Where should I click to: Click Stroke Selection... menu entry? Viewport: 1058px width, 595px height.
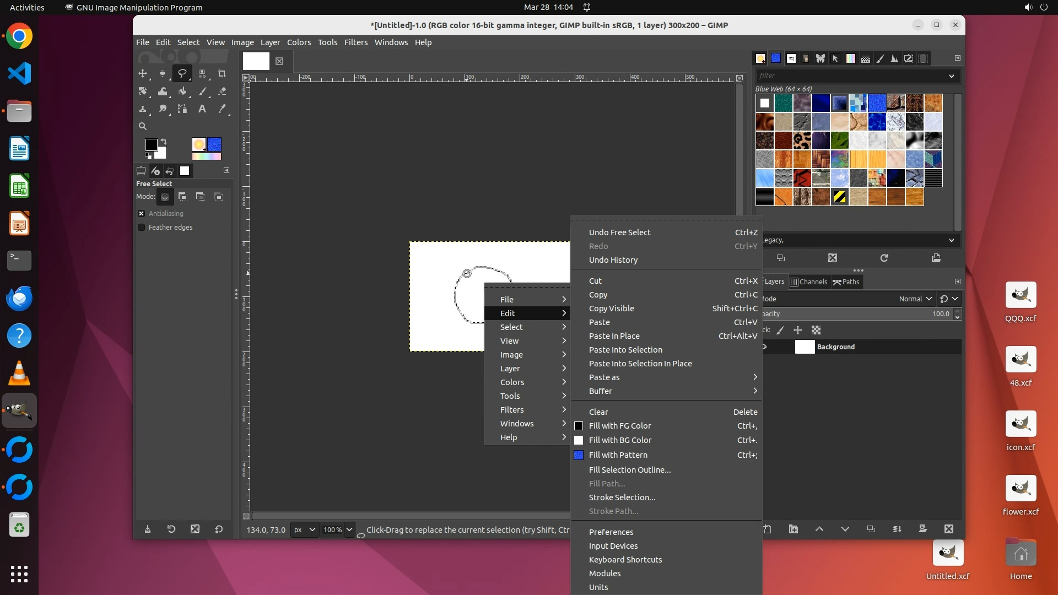pos(622,497)
